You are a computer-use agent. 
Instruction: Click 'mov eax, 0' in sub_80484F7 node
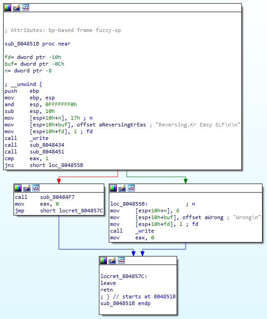coord(37,204)
